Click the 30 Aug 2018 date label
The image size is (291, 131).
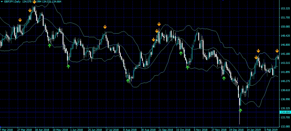pyautogui.click(x=148, y=130)
